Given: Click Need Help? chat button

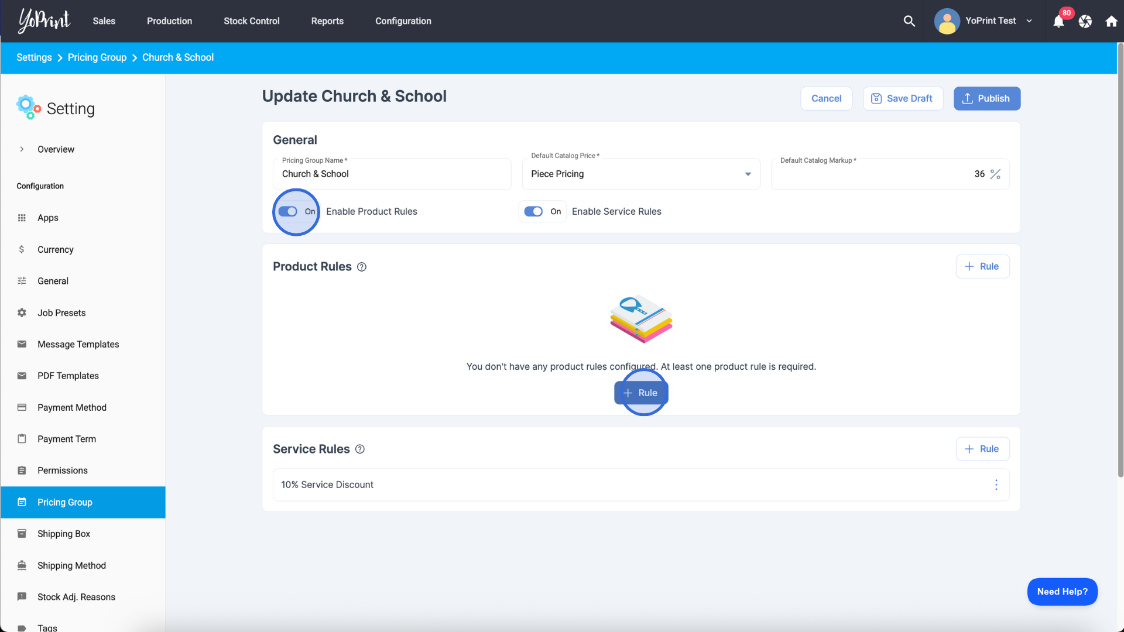Looking at the screenshot, I should tap(1062, 592).
